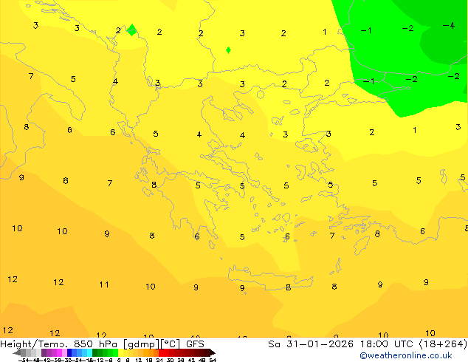Click the bright red legend swatch above 24

161,352
